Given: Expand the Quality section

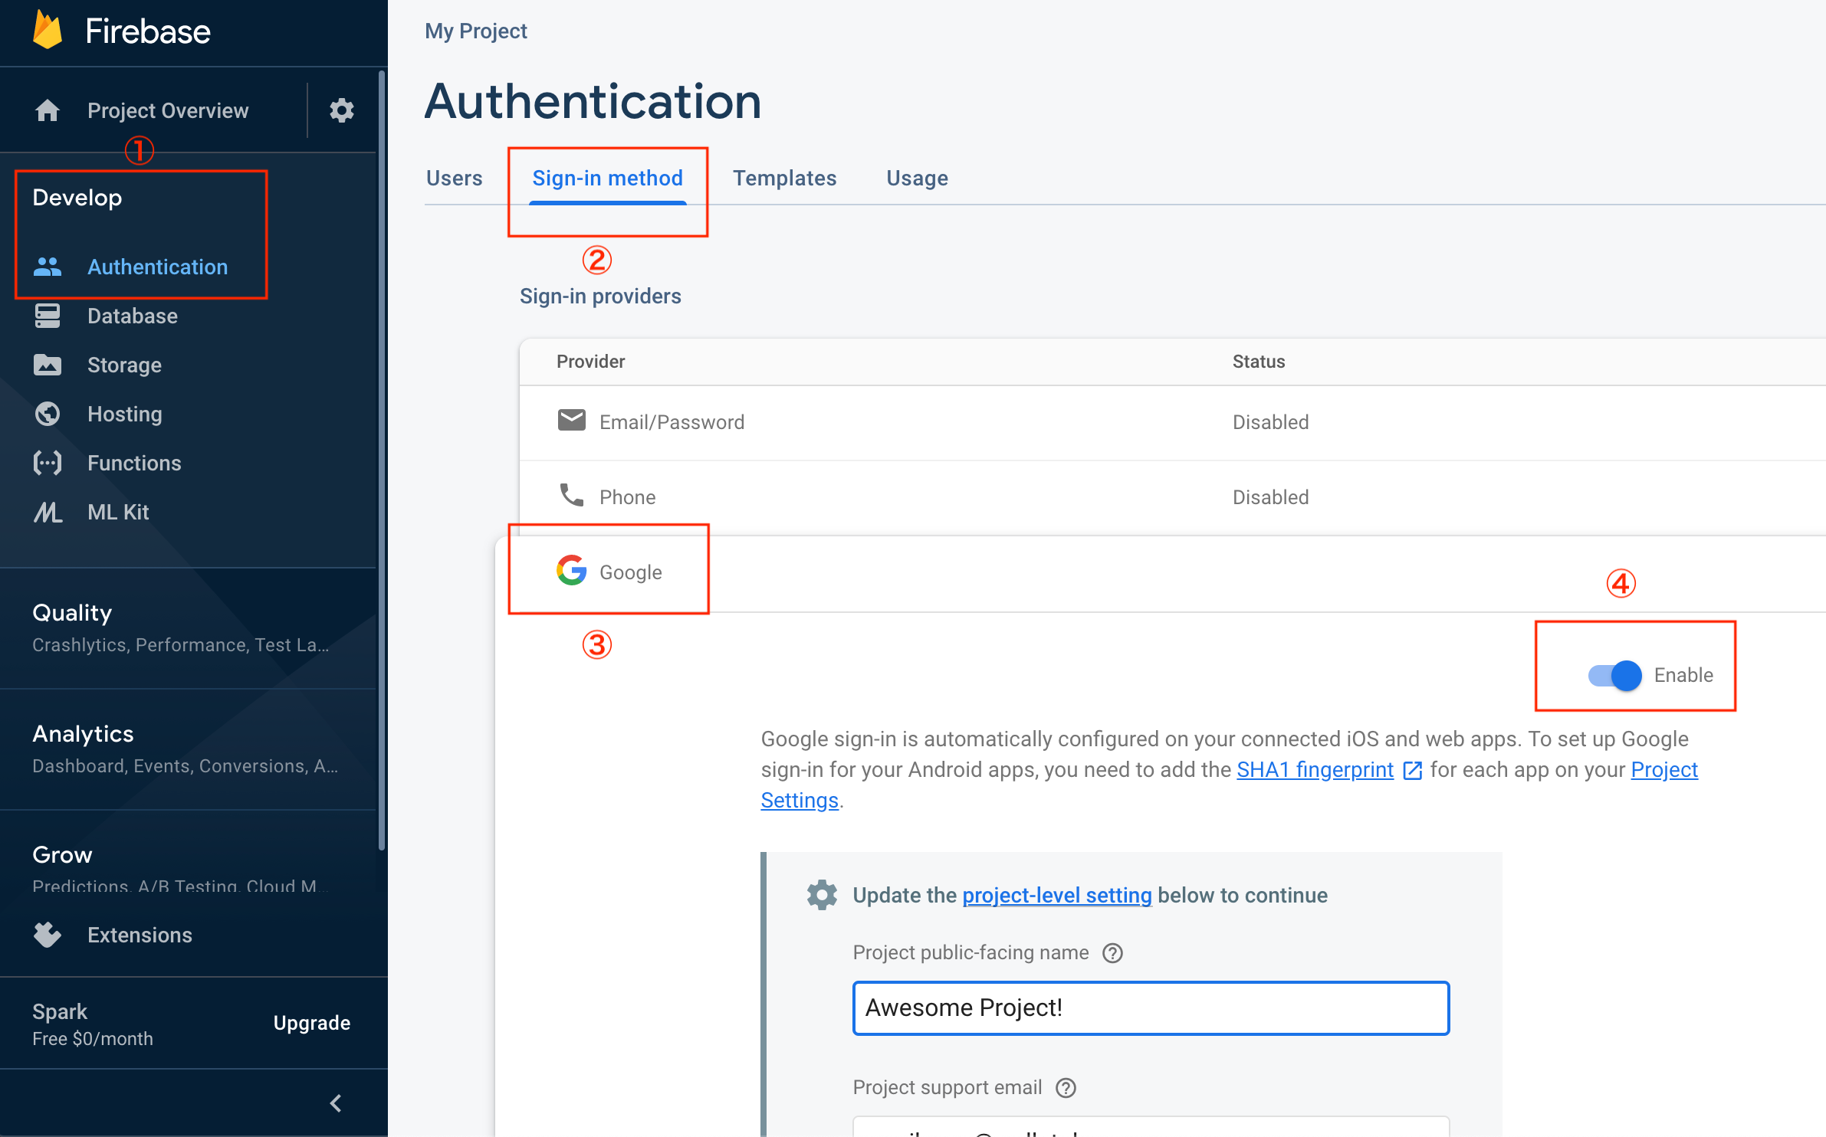Looking at the screenshot, I should coord(188,627).
